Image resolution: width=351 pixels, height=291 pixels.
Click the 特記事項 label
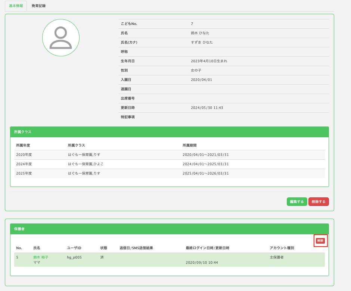tap(128, 117)
